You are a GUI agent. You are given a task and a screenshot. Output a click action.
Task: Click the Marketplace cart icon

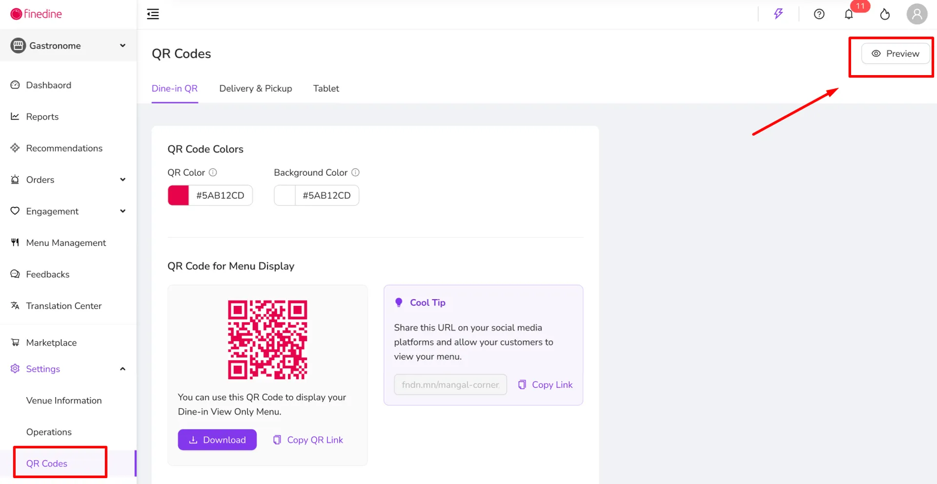pos(15,342)
